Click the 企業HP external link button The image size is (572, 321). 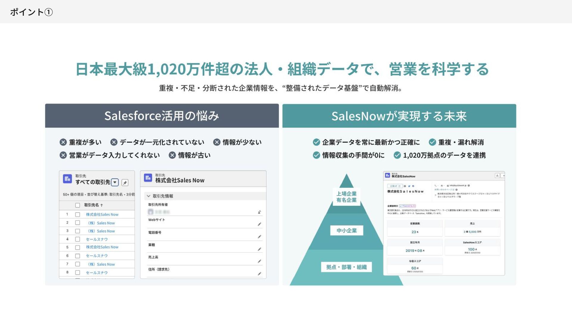click(x=395, y=186)
